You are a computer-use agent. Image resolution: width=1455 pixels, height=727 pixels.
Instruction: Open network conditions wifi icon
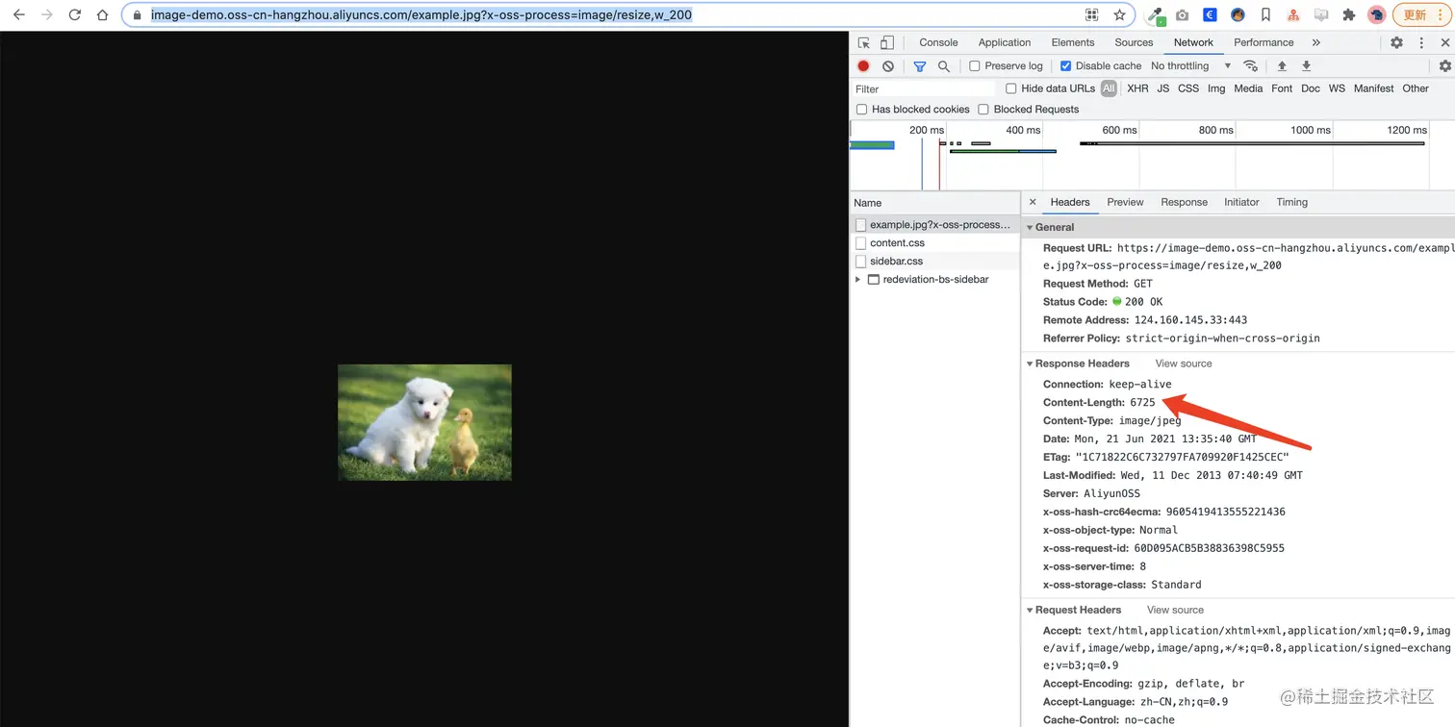tap(1250, 66)
